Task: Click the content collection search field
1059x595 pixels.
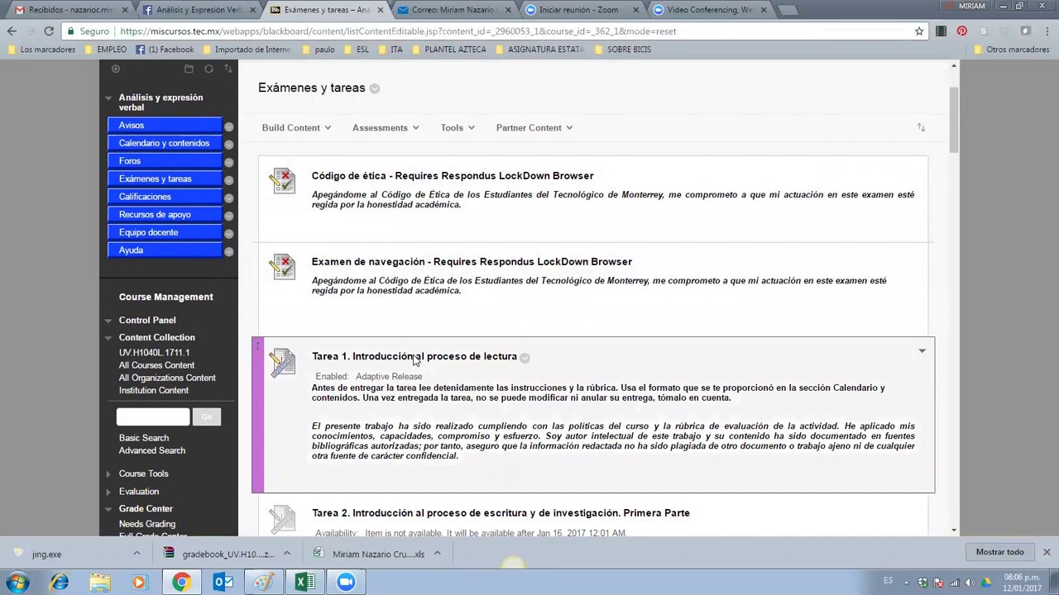Action: [x=153, y=417]
